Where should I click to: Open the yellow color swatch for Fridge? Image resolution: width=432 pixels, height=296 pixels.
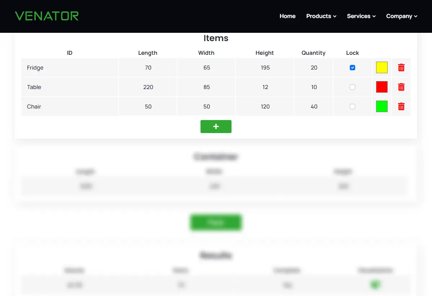pyautogui.click(x=382, y=67)
